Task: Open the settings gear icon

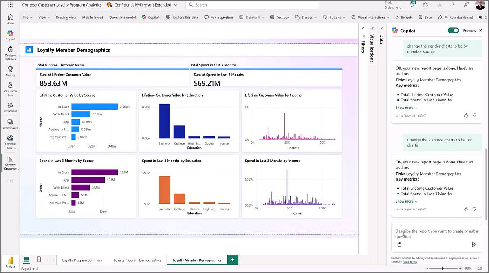Action: [425, 5]
